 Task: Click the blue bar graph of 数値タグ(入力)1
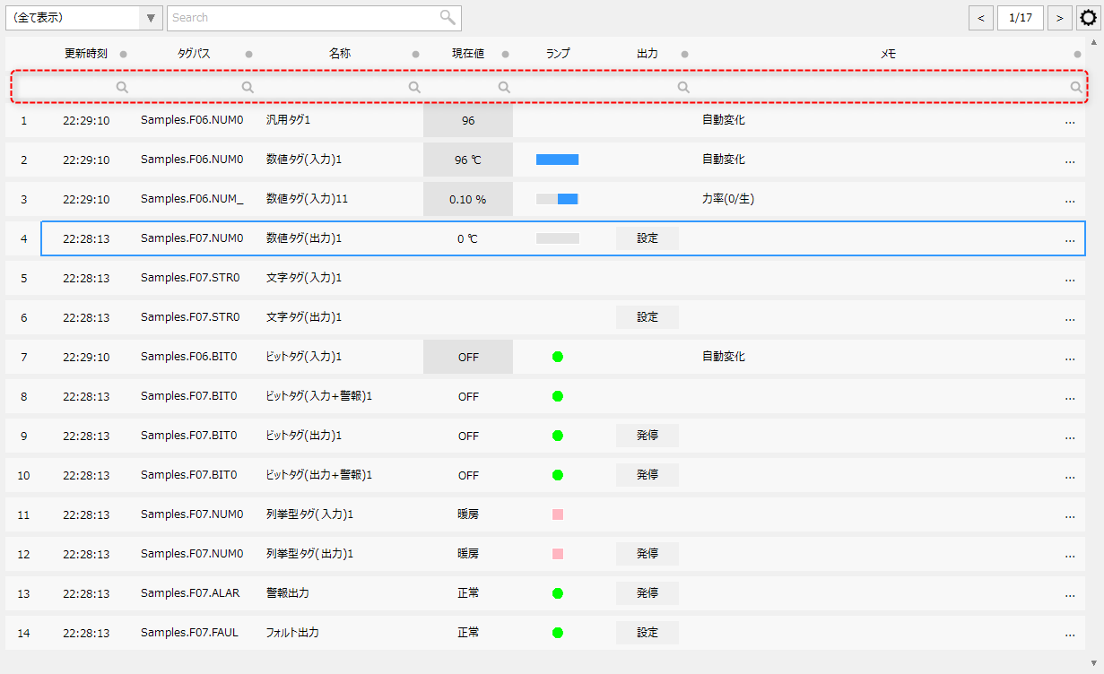click(557, 159)
